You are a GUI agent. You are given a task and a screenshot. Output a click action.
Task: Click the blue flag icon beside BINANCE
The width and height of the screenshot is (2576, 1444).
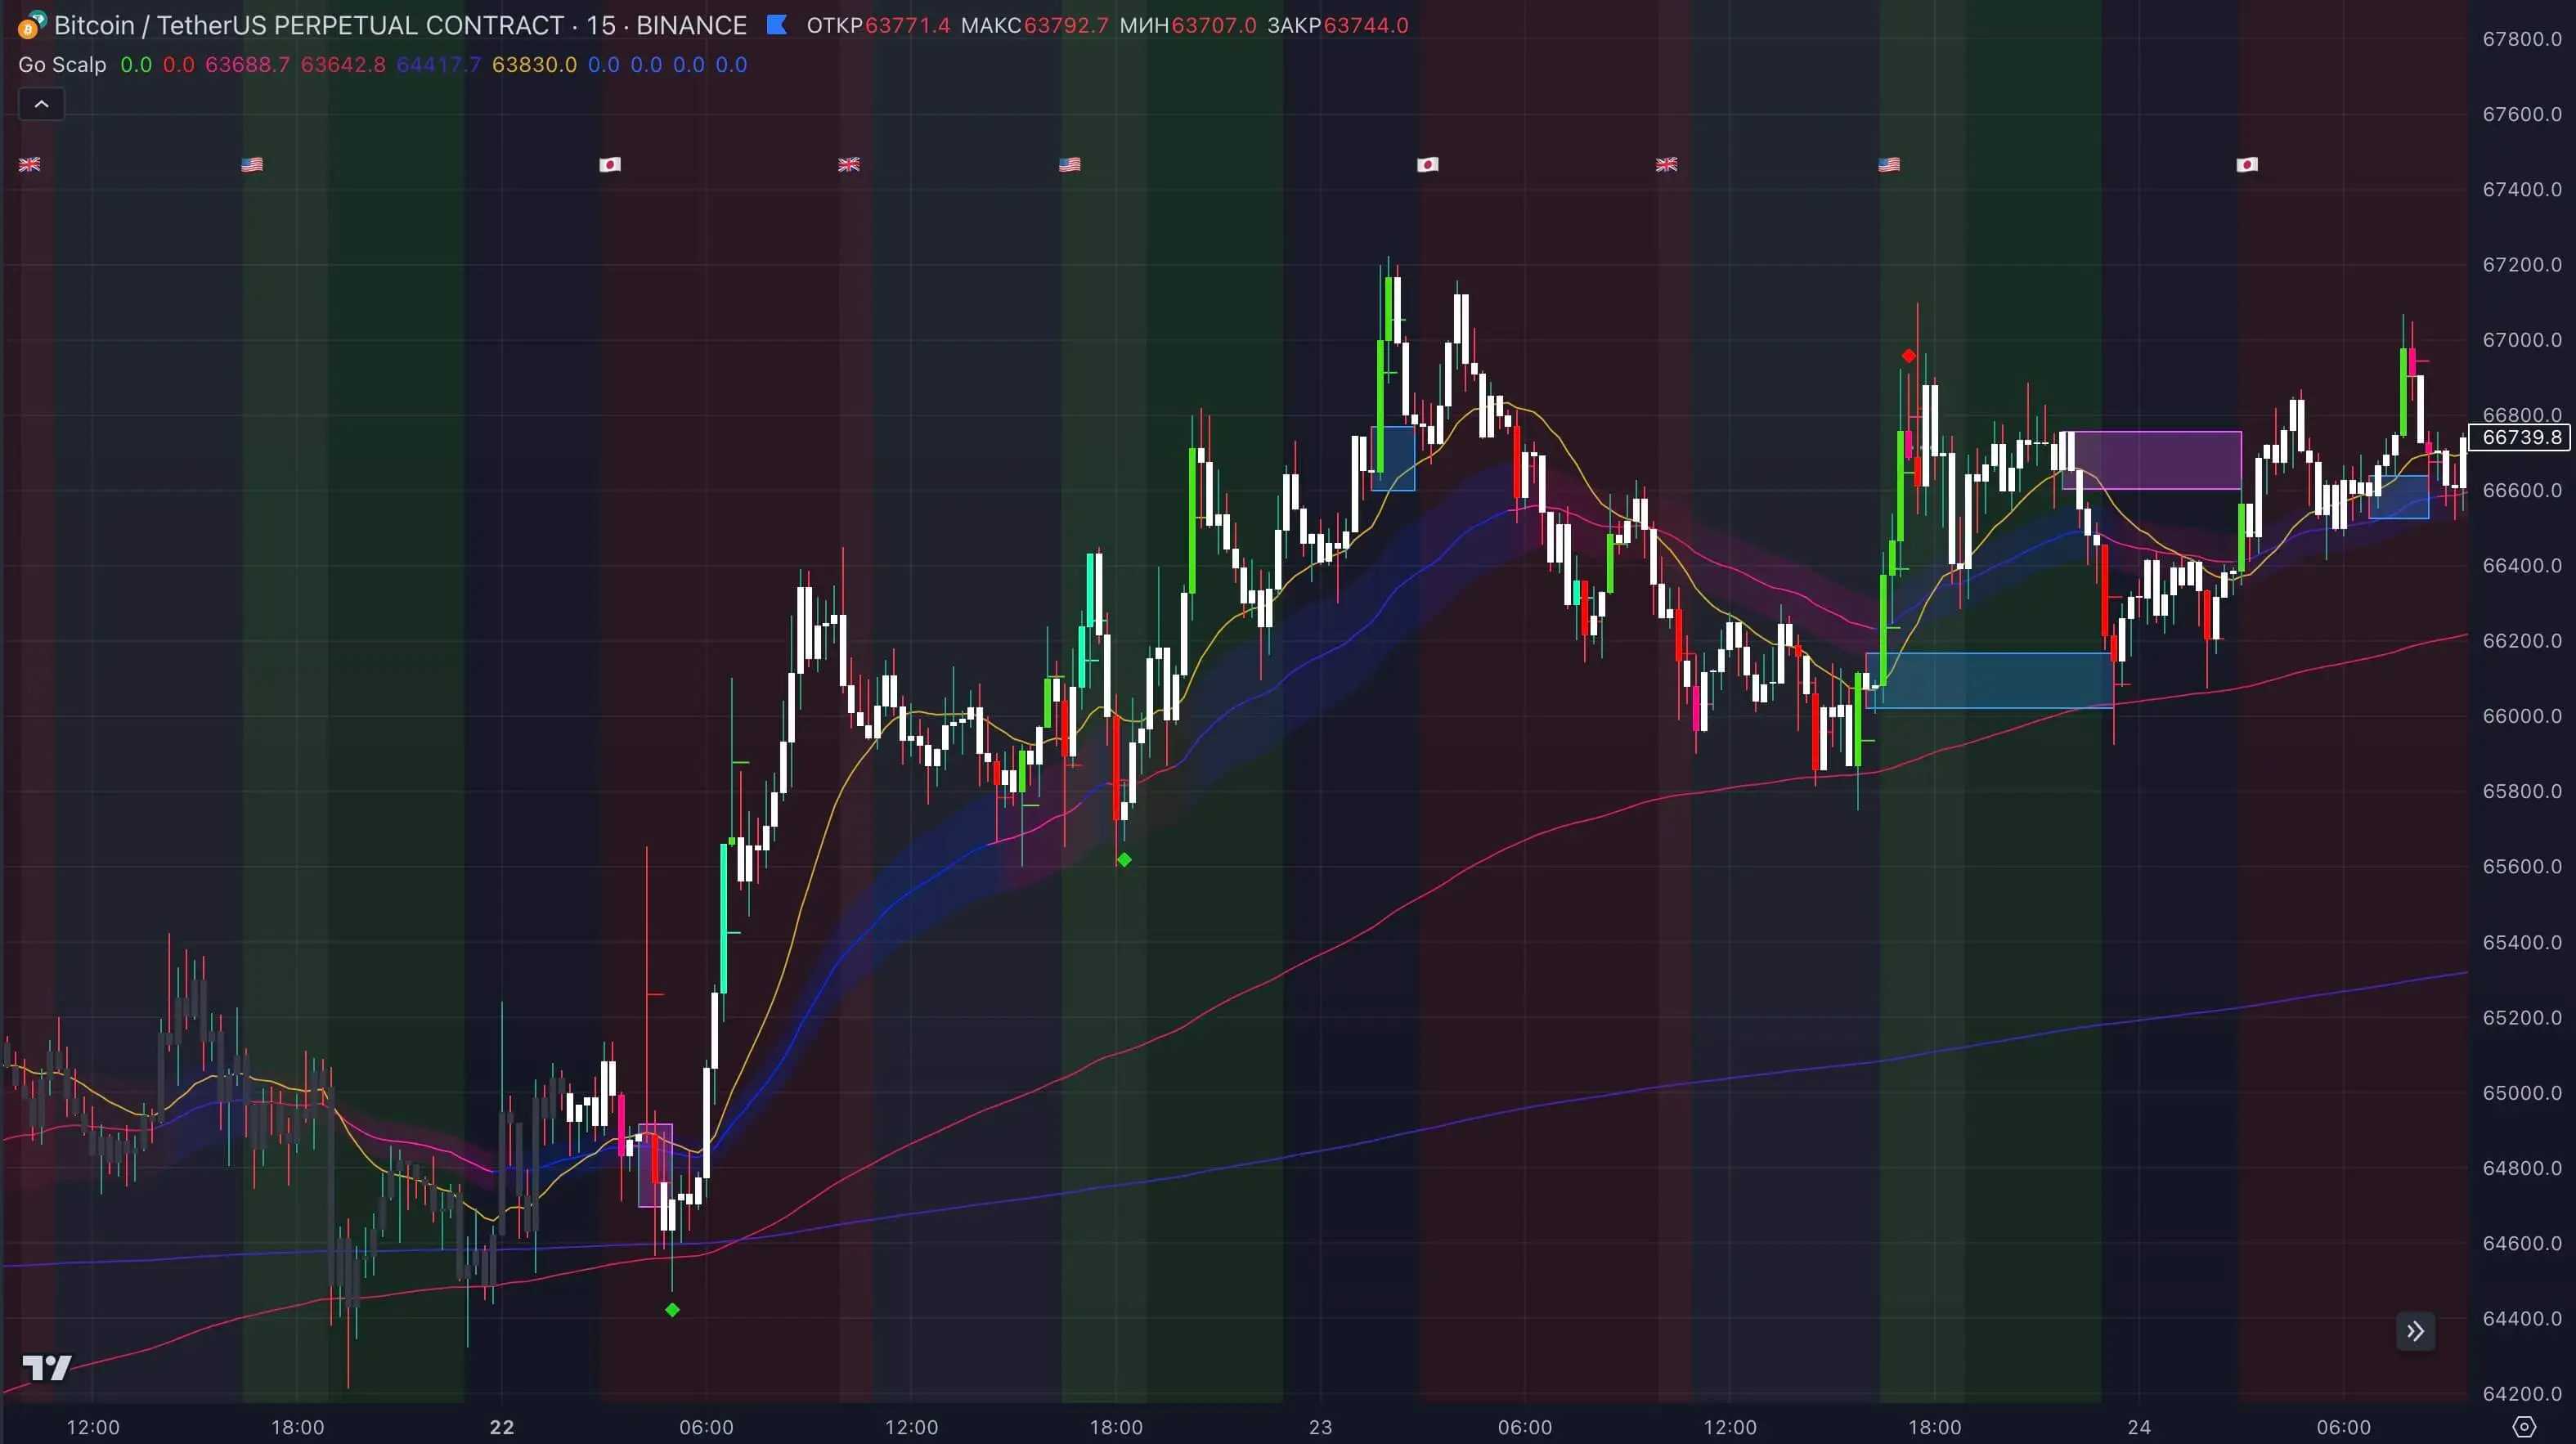pyautogui.click(x=776, y=25)
